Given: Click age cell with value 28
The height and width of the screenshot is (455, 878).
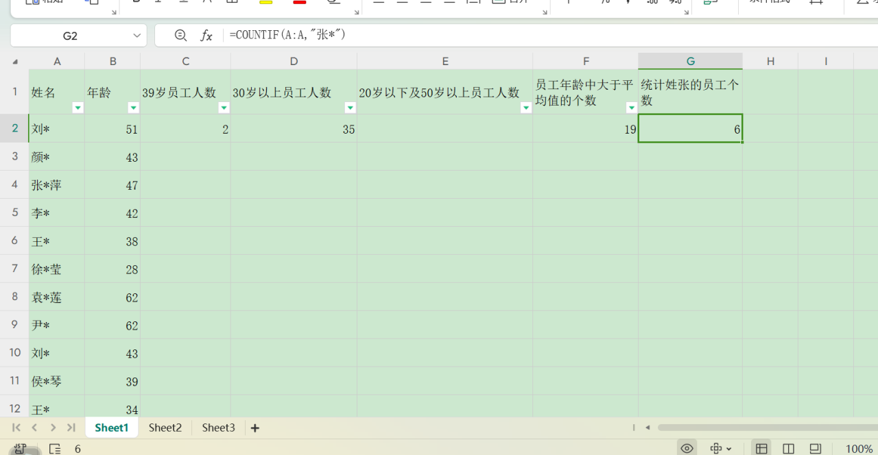Looking at the screenshot, I should (112, 269).
